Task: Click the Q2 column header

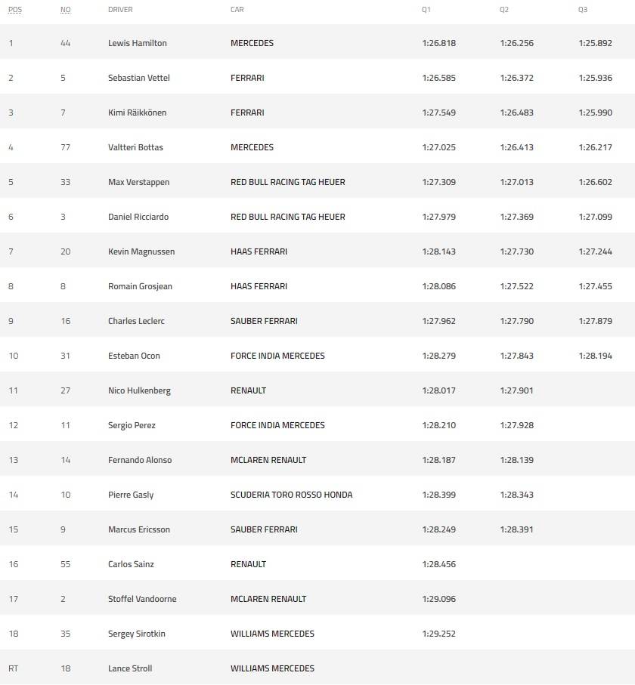Action: (x=504, y=10)
